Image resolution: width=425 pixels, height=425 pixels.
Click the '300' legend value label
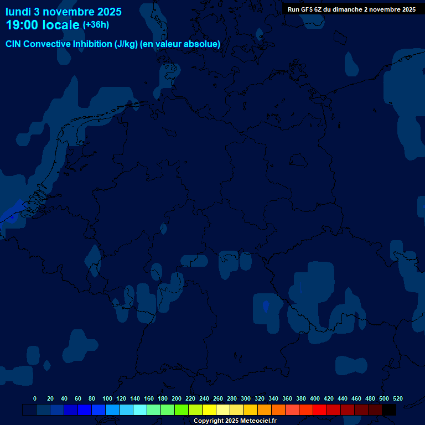pos(246,398)
